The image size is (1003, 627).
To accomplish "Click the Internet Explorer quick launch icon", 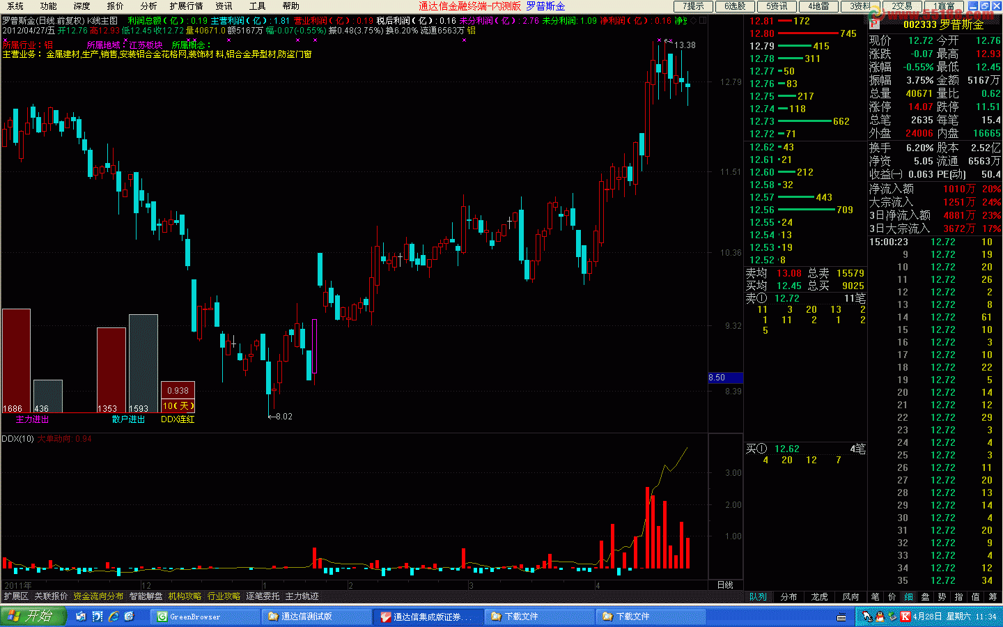I will tap(113, 617).
